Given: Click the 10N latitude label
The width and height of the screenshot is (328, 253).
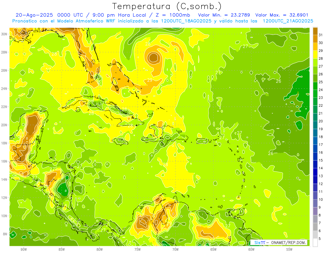Looking at the screenshot, I should (x=4, y=216).
